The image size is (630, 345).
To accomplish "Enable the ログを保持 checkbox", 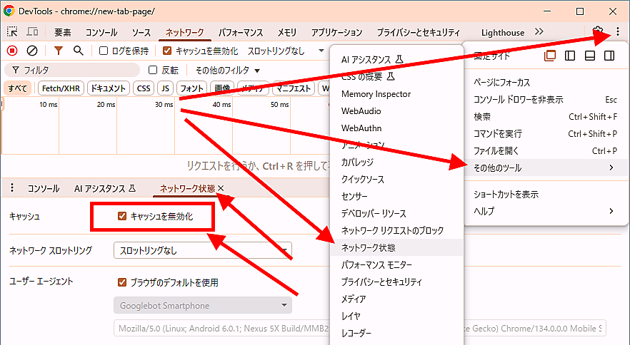I will tap(104, 51).
